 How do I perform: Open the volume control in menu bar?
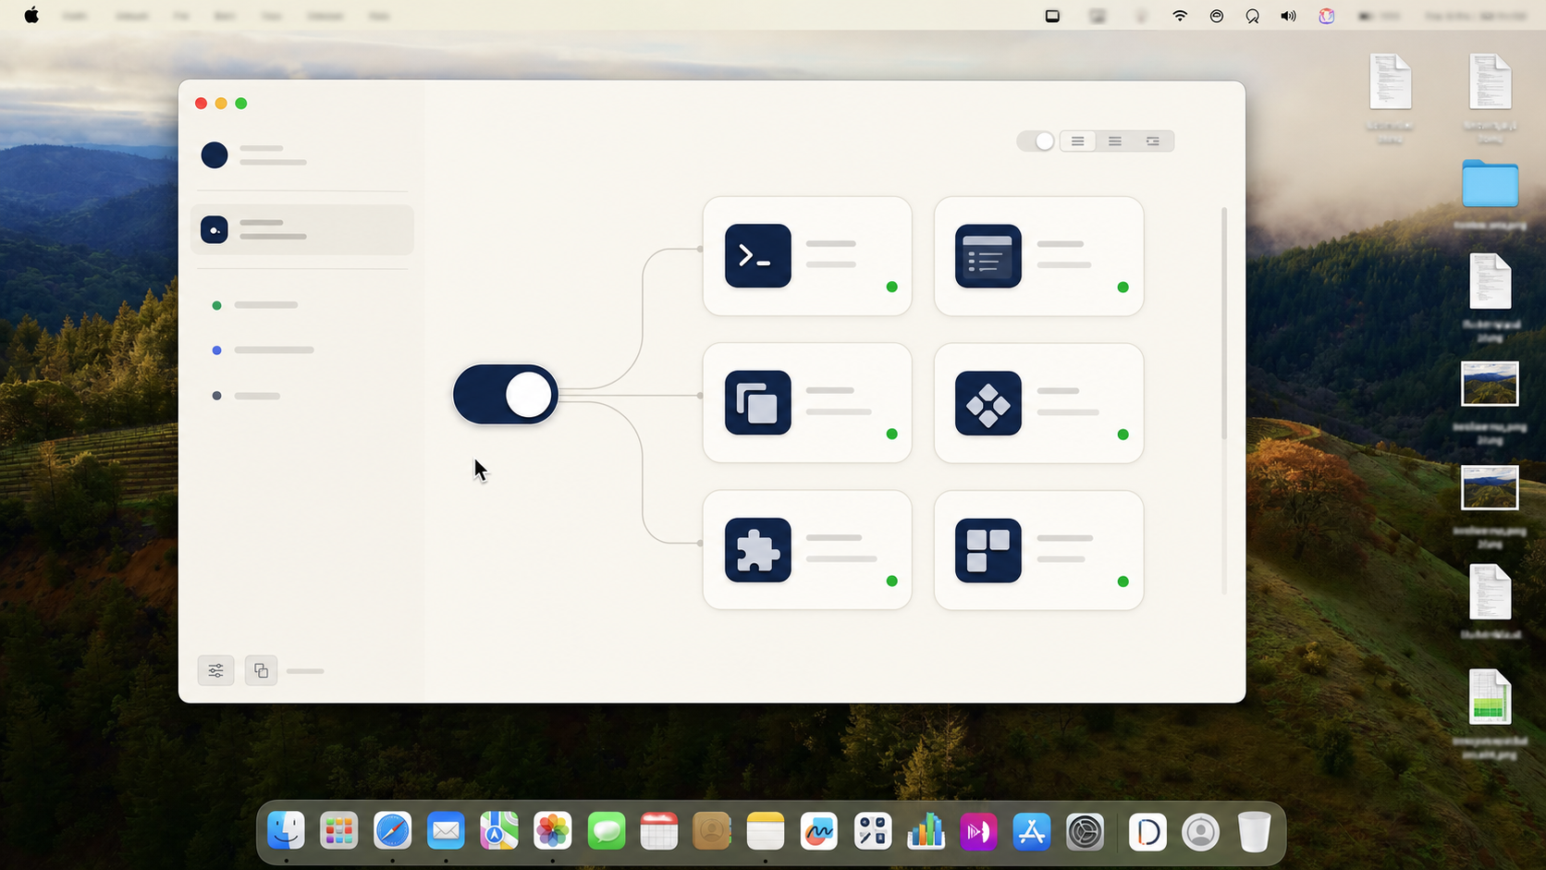coord(1288,16)
